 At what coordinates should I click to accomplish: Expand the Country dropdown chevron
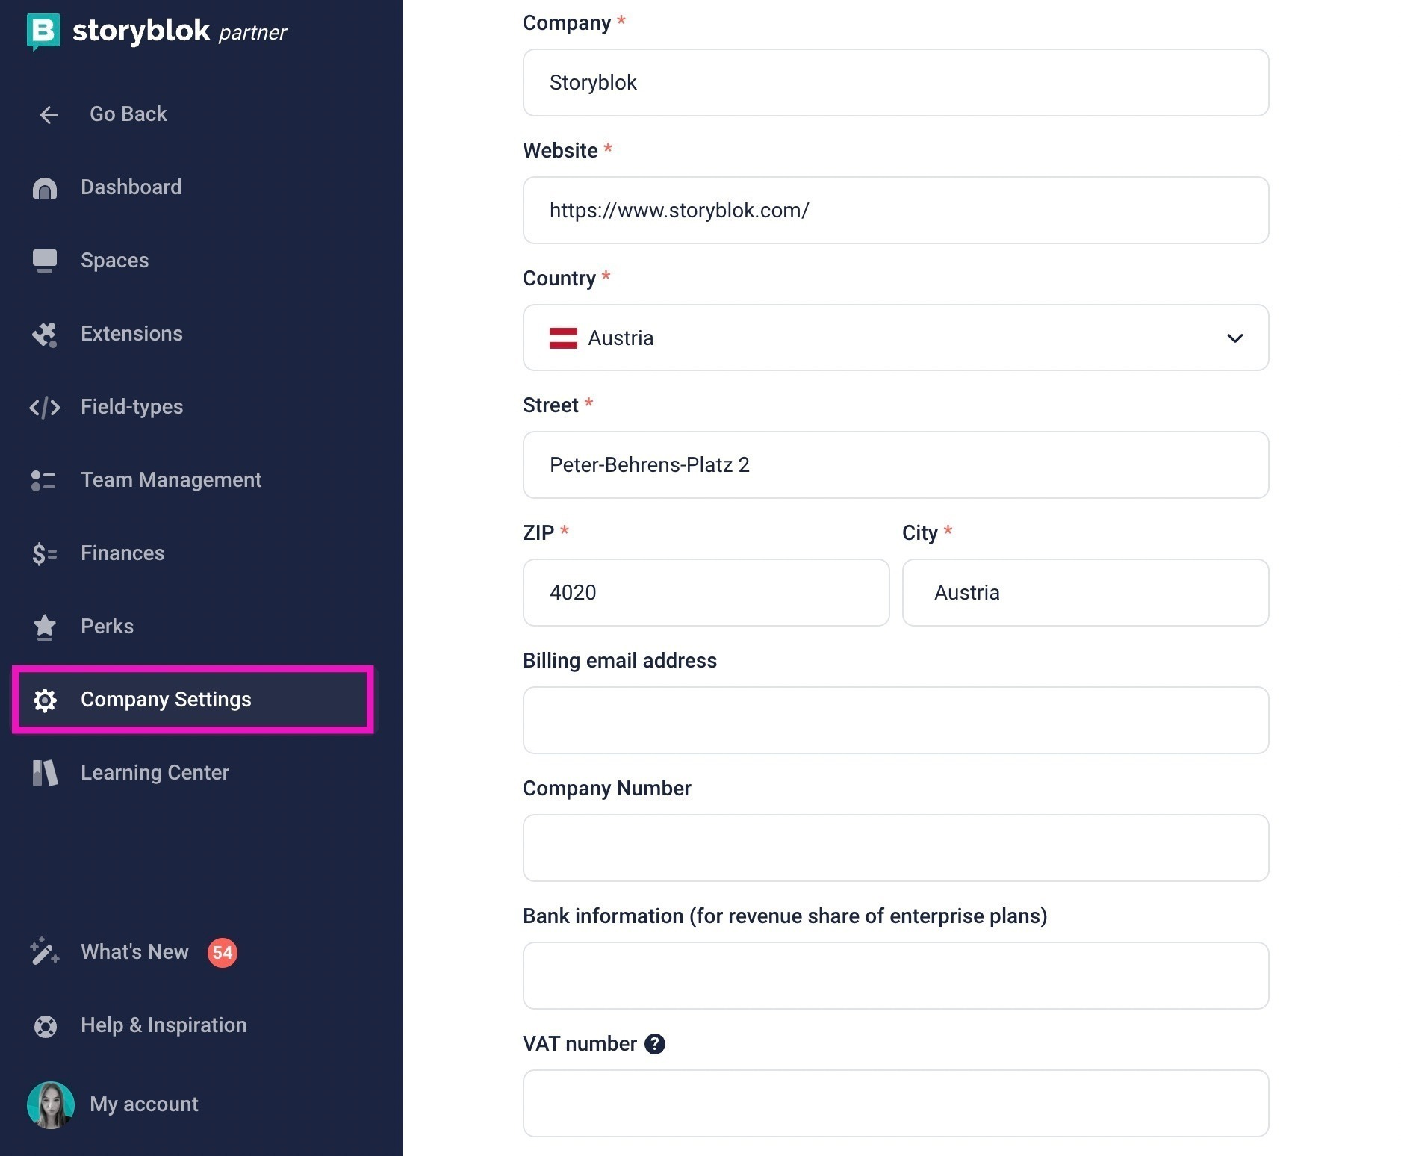1235,338
